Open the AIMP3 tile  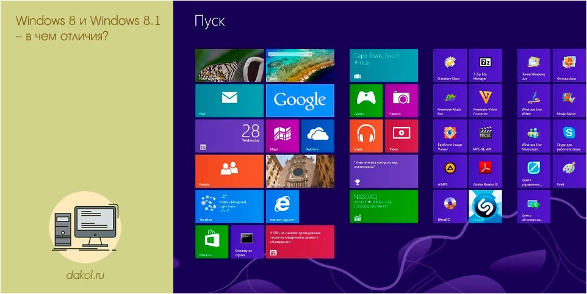tap(450, 171)
